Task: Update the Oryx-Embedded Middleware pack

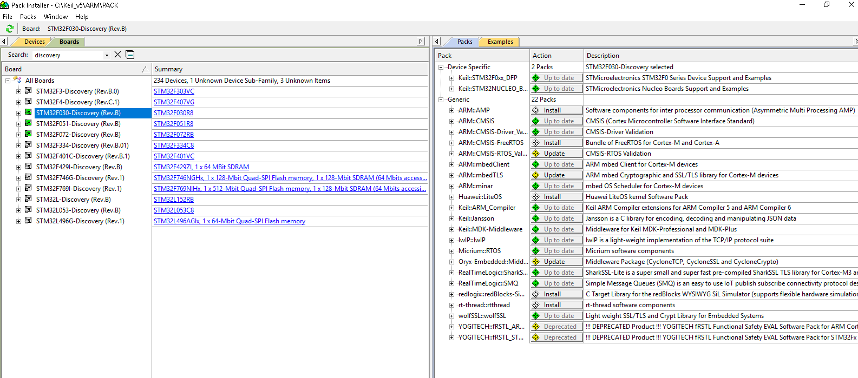Action: click(x=556, y=262)
